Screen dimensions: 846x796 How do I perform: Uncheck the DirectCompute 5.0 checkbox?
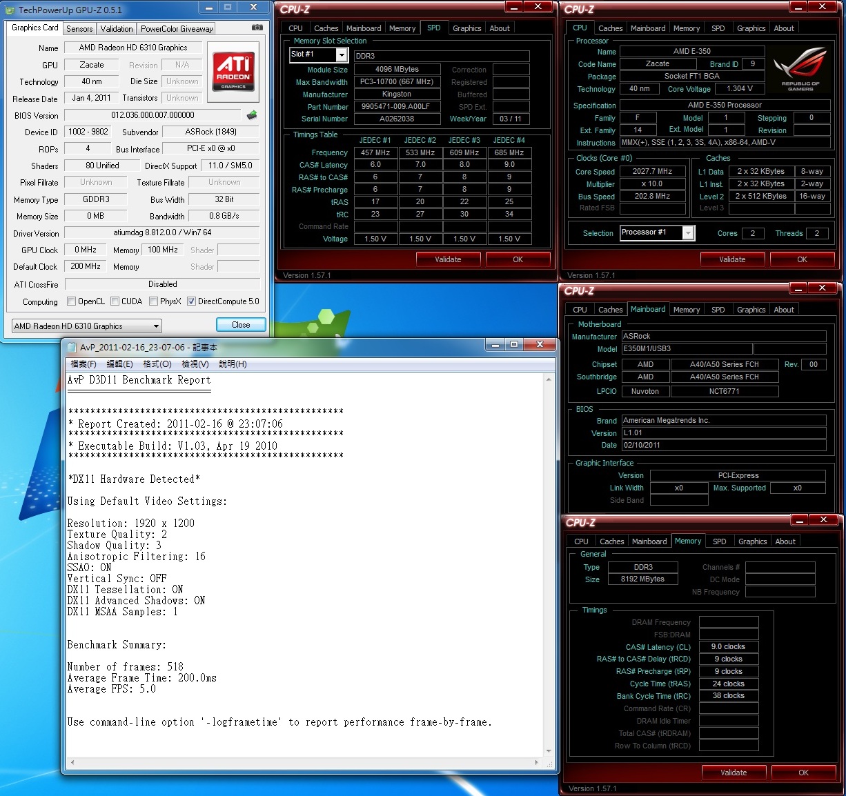(191, 301)
